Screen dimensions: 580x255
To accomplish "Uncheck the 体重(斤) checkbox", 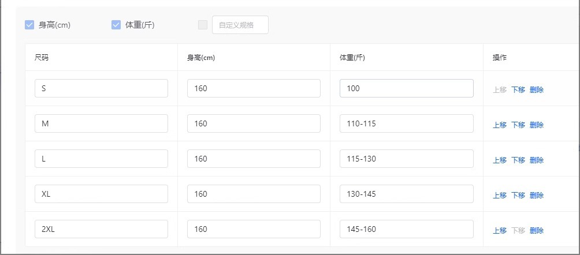I will pyautogui.click(x=116, y=25).
